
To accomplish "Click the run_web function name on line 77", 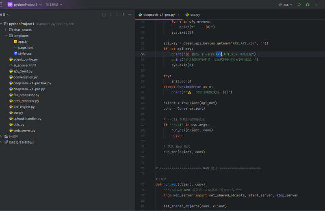I will pos(170,184).
